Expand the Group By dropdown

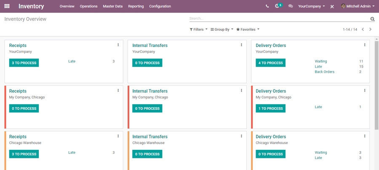click(x=222, y=29)
